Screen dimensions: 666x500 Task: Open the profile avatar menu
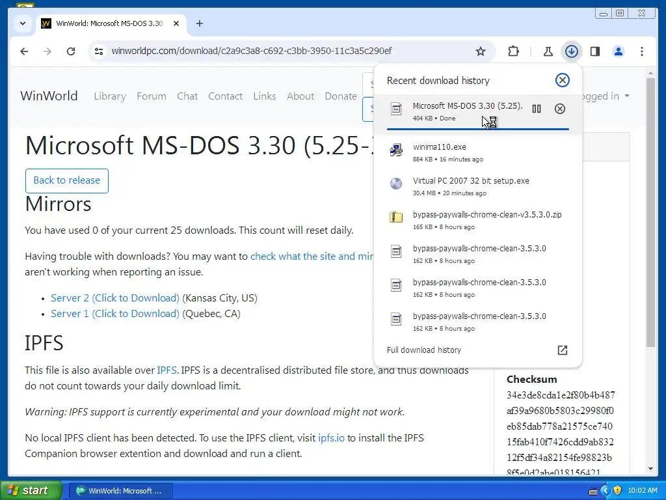619,51
